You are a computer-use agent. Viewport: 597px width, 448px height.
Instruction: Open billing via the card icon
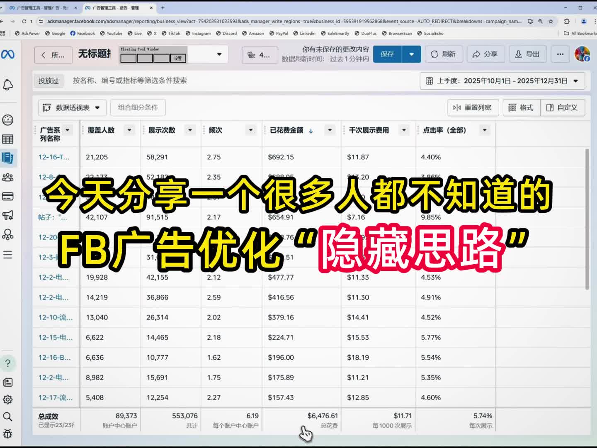pyautogui.click(x=8, y=196)
